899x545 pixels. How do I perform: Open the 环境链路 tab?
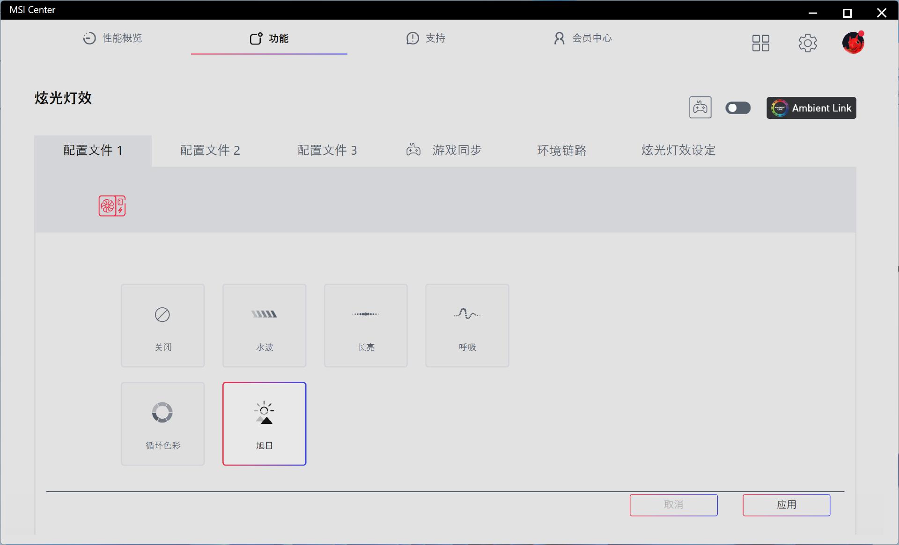click(561, 150)
